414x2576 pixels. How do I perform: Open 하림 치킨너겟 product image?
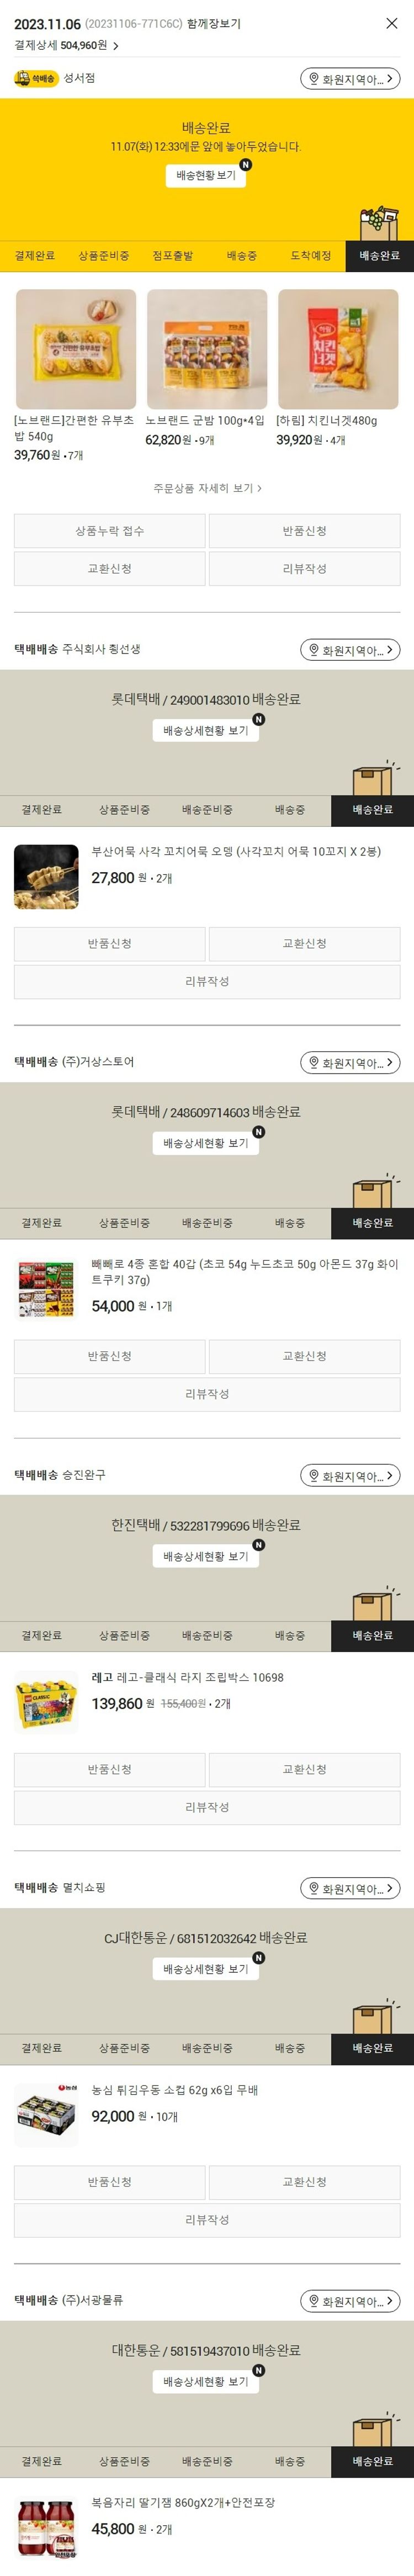(x=338, y=349)
